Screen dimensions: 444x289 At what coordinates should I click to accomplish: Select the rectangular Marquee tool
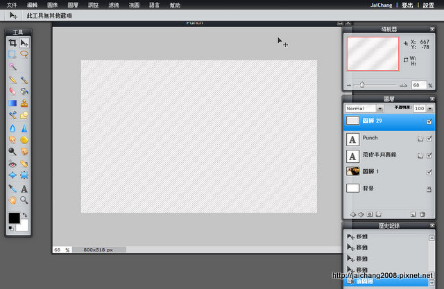click(12, 54)
